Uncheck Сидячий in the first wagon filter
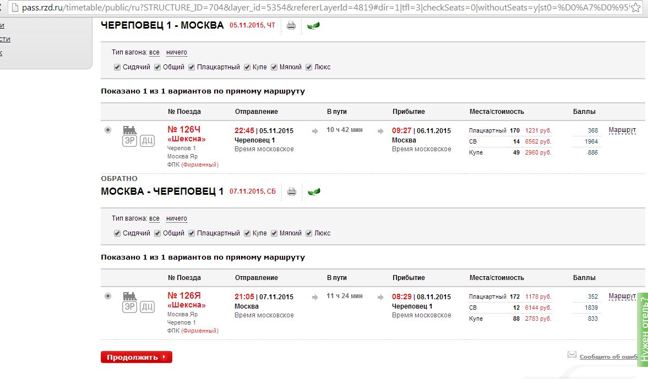The image size is (648, 379). point(117,67)
